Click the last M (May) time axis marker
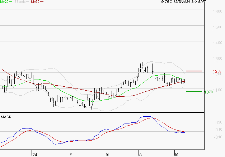The width and height of the screenshot is (225, 157). tap(177, 155)
